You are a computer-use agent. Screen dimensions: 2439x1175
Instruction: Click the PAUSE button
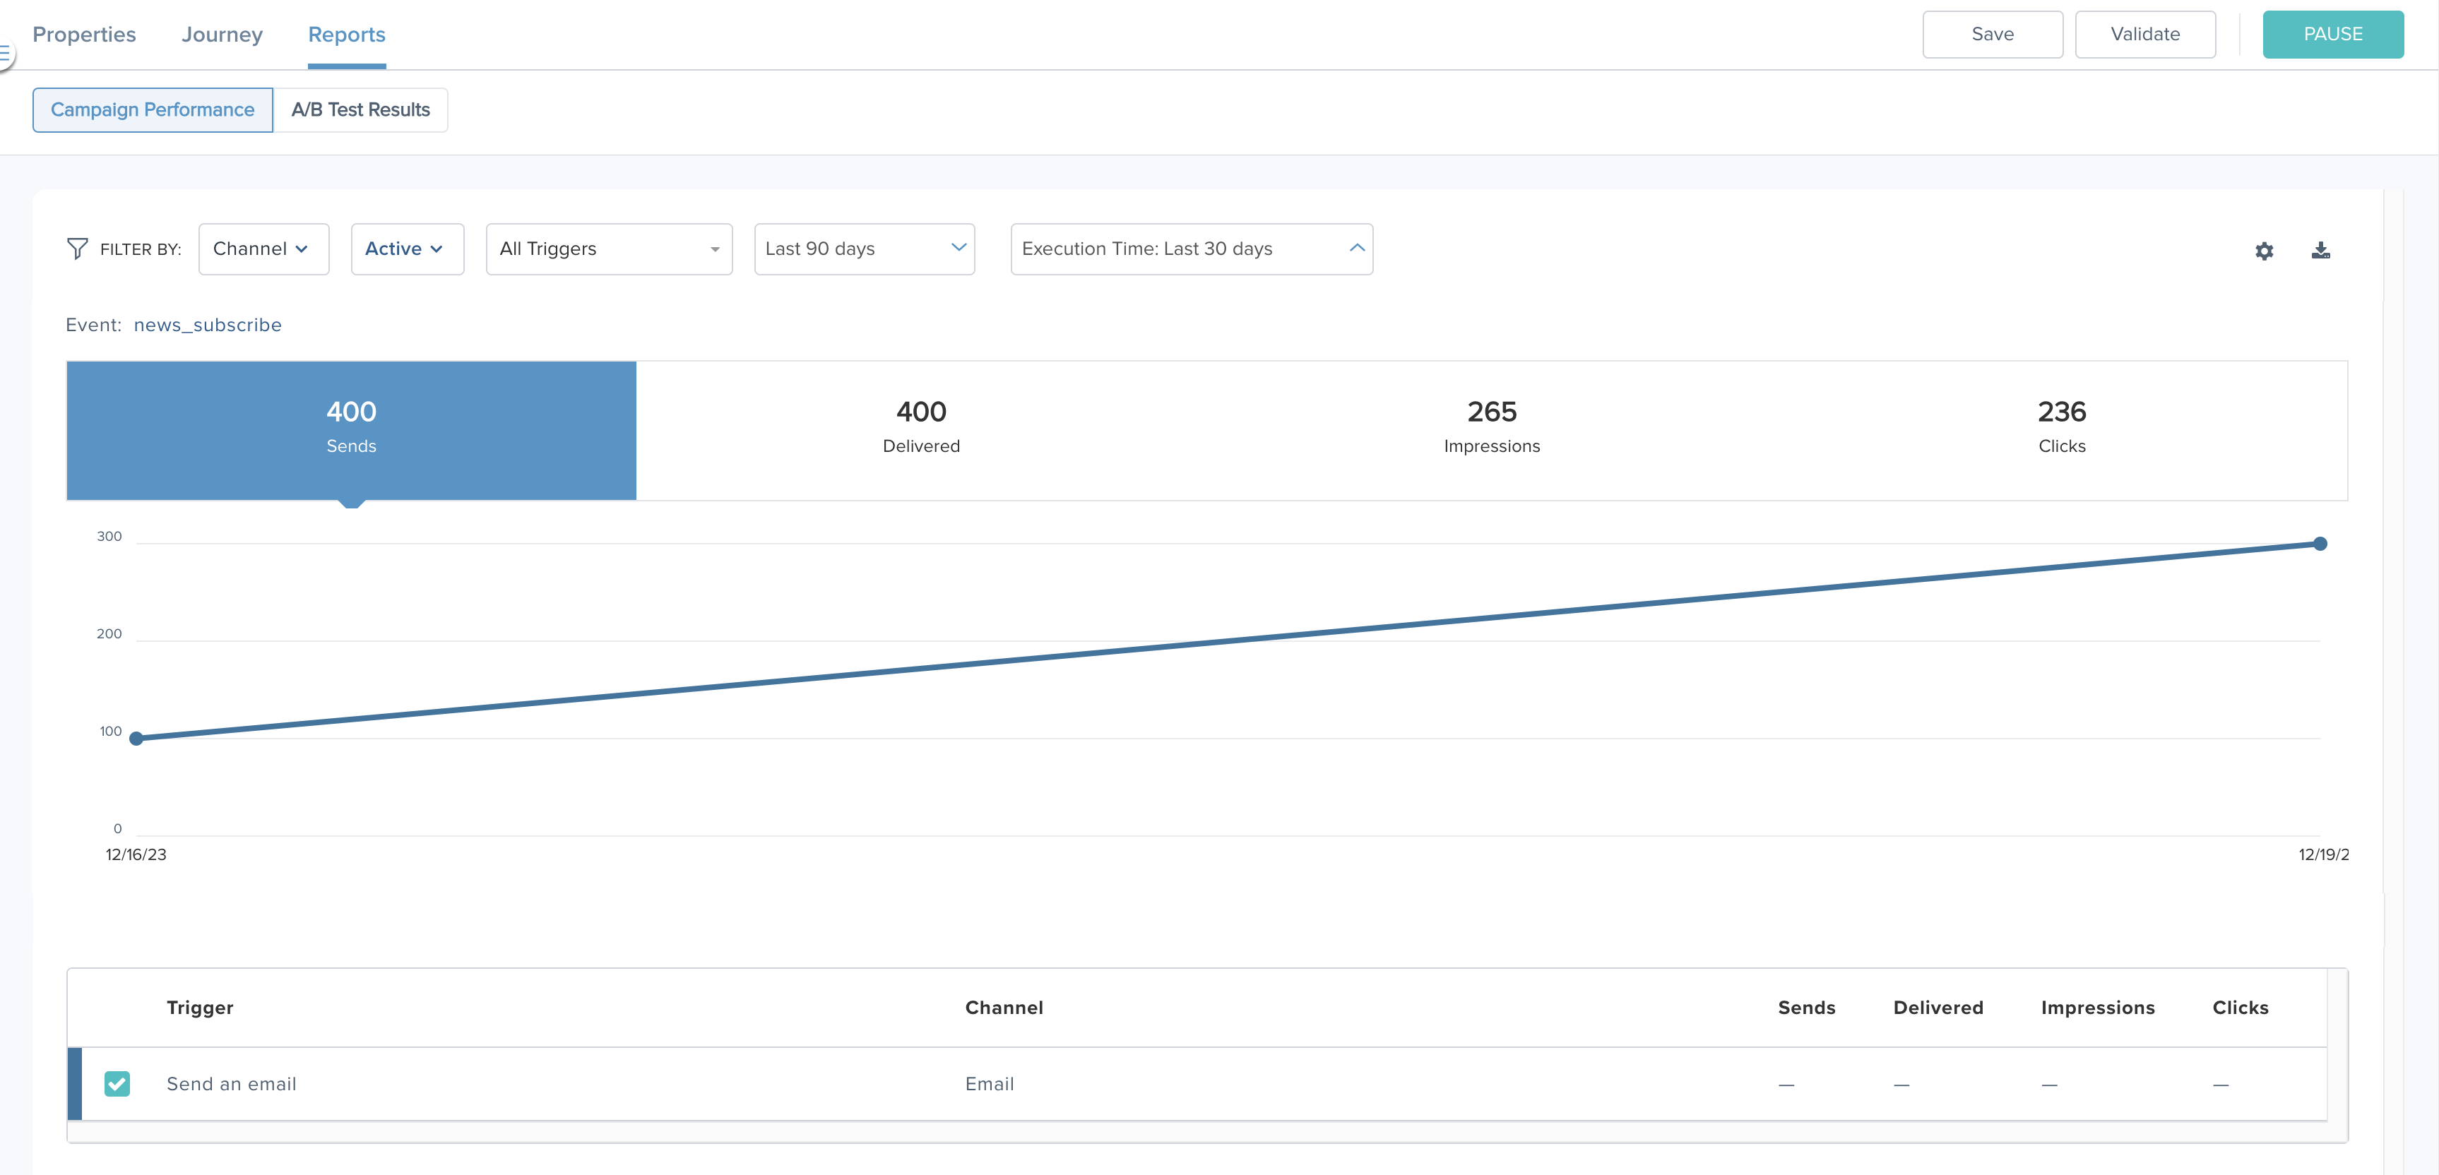[x=2333, y=34]
